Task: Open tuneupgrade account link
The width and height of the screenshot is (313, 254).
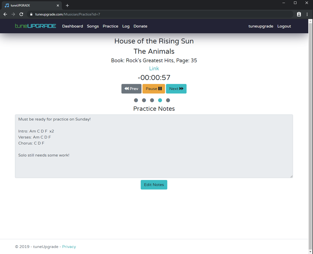Action: pos(261,26)
